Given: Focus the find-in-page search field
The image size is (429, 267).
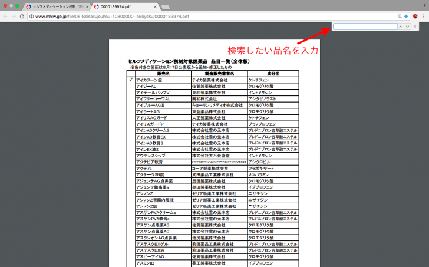Looking at the screenshot, I should click(365, 27).
